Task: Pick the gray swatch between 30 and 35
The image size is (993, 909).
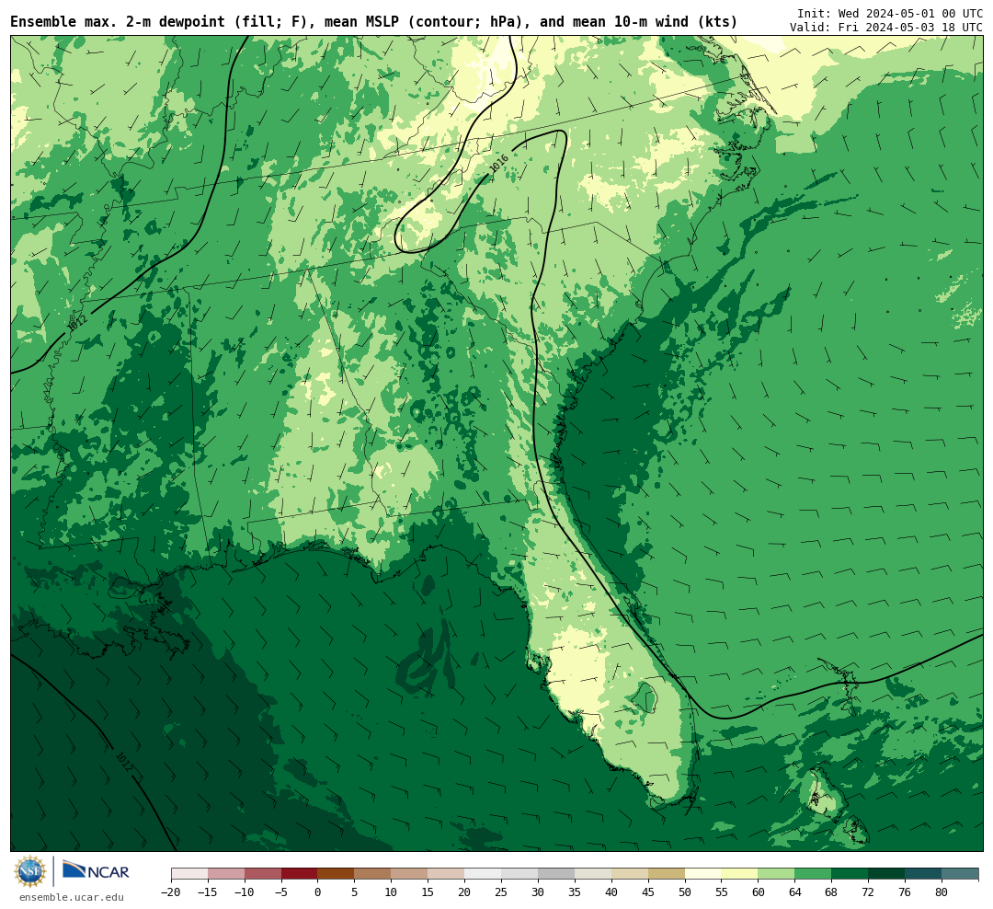Action: (x=556, y=874)
